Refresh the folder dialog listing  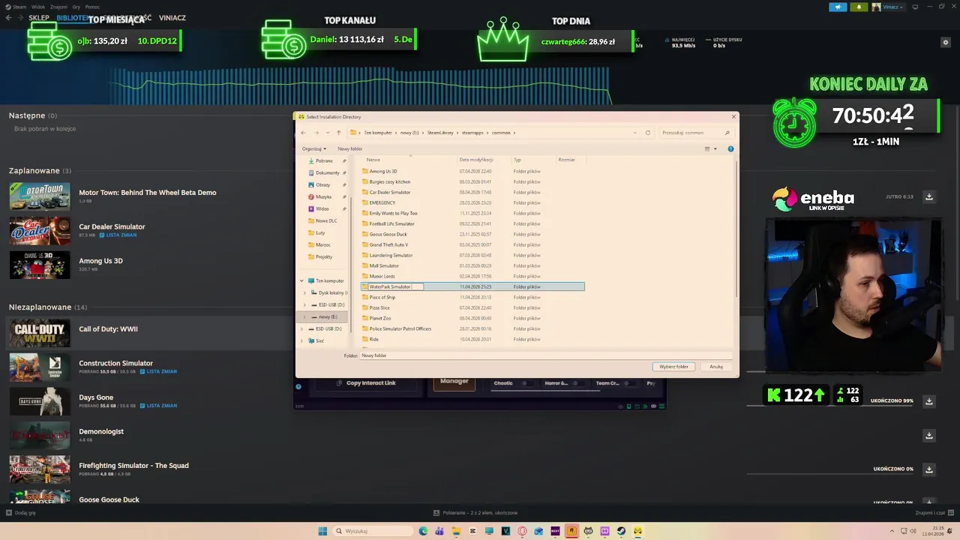tap(648, 133)
